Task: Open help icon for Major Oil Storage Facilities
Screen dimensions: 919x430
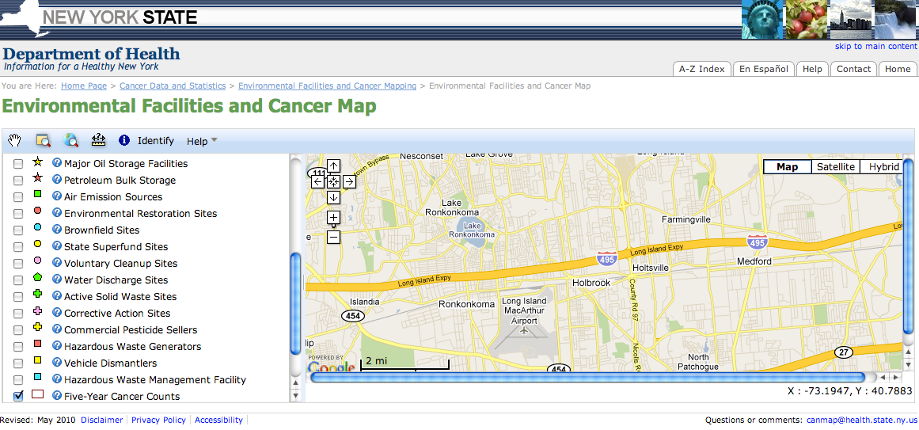Action: tap(57, 162)
